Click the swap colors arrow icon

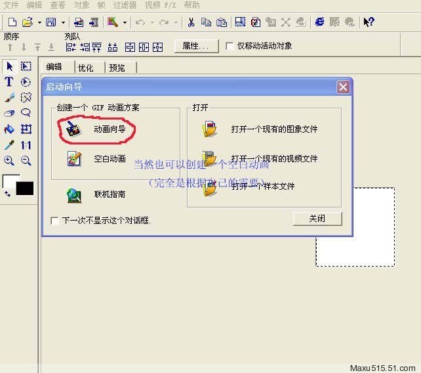pyautogui.click(x=7, y=194)
